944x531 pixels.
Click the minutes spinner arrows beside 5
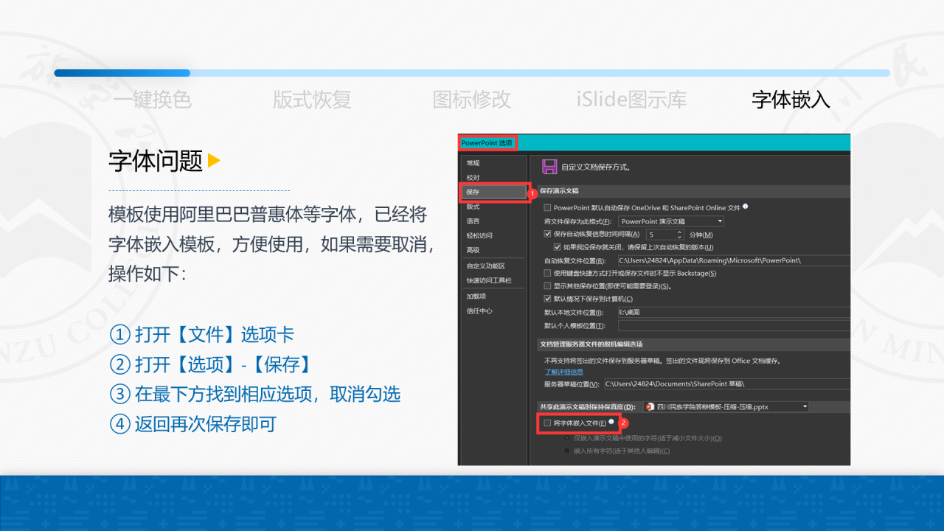click(680, 234)
